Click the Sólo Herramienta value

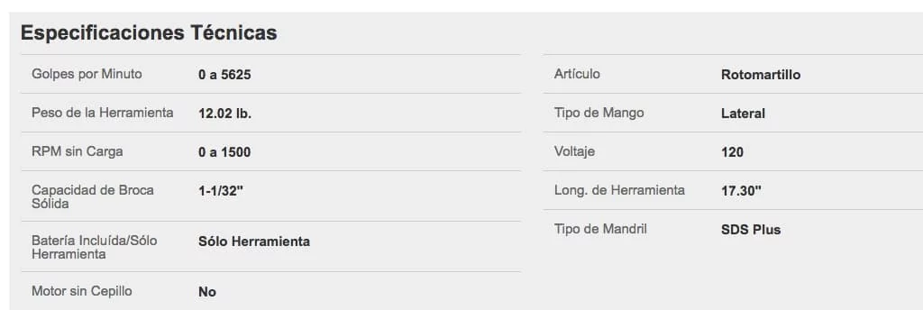click(254, 241)
